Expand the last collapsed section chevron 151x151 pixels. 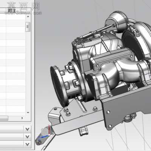[x=27, y=144]
